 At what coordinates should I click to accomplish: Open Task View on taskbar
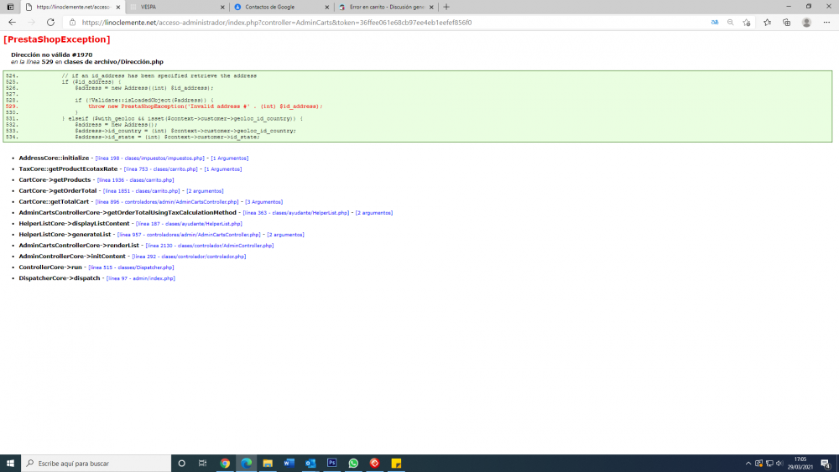pos(203,463)
